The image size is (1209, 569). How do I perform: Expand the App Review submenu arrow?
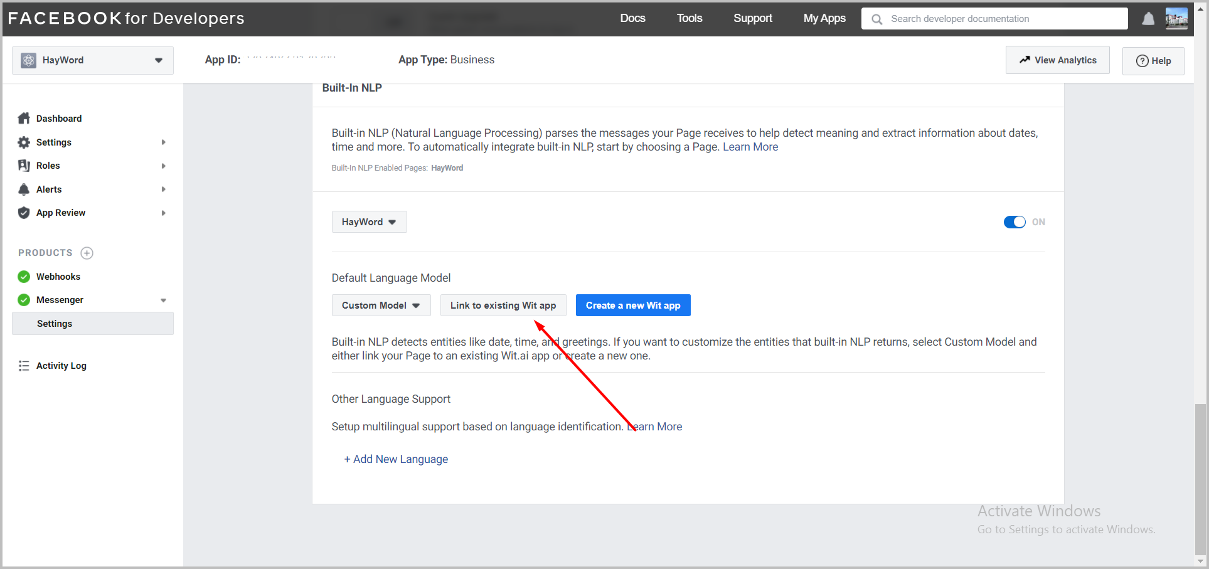click(x=163, y=213)
